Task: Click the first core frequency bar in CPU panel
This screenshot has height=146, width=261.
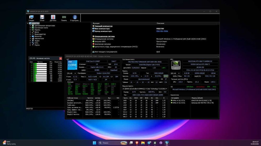Action: 40,64
